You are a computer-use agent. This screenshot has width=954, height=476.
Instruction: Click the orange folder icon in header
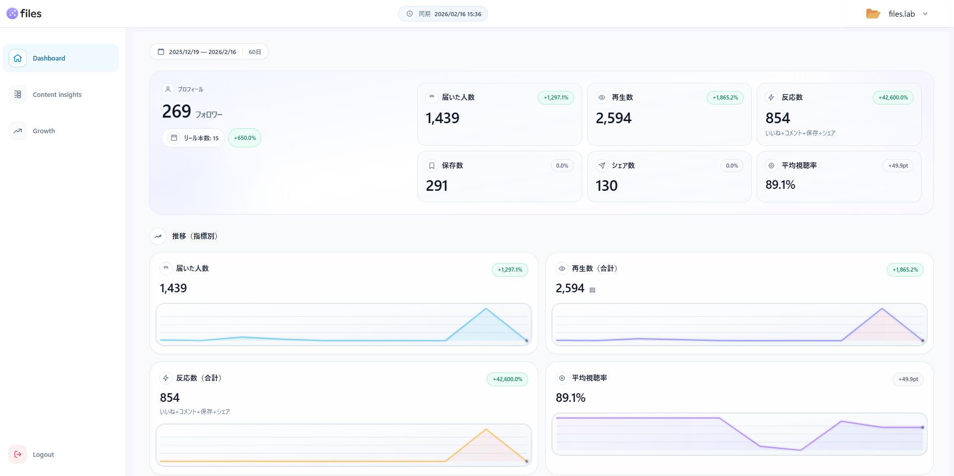[873, 14]
